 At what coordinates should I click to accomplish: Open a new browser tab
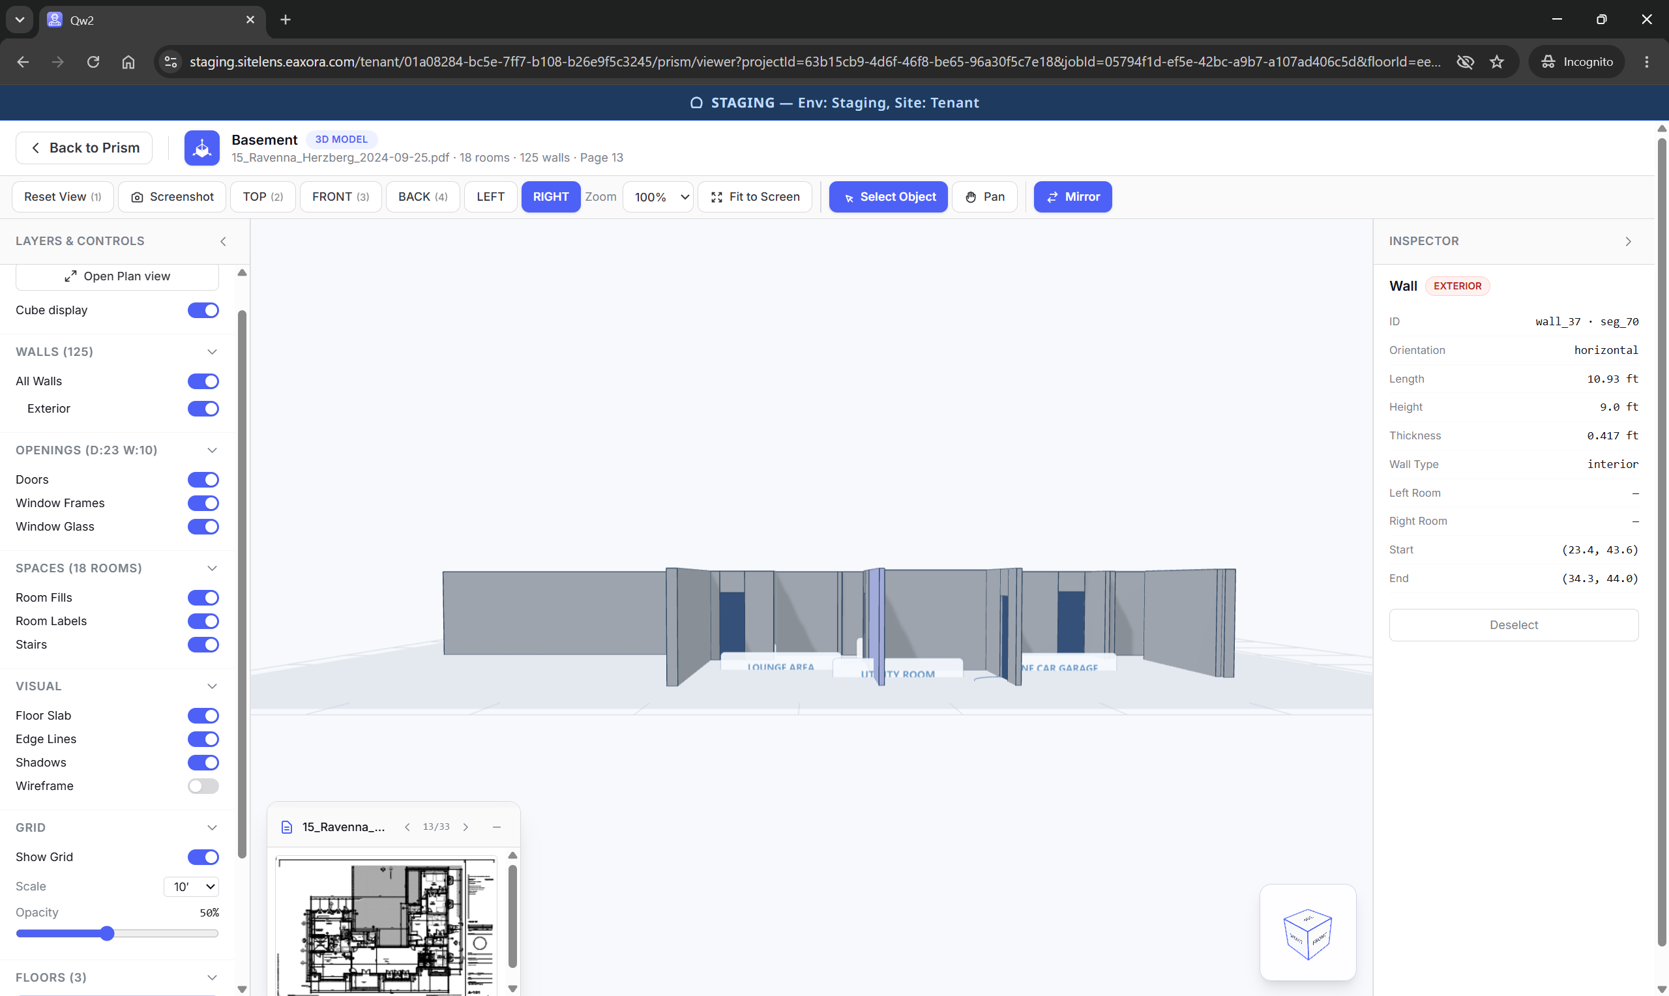[285, 20]
